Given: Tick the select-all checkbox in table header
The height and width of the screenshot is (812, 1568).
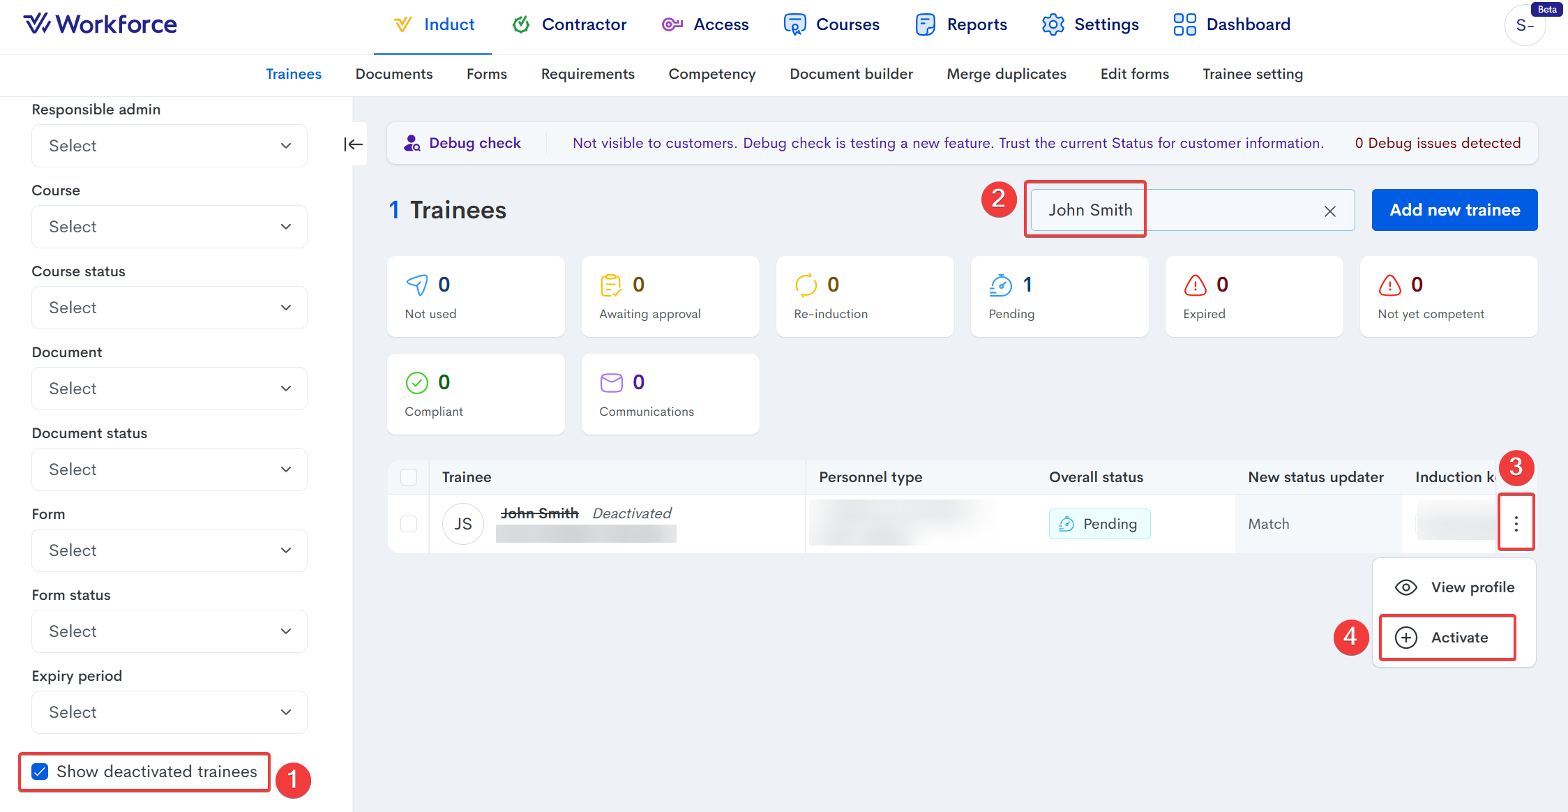Looking at the screenshot, I should [x=409, y=477].
